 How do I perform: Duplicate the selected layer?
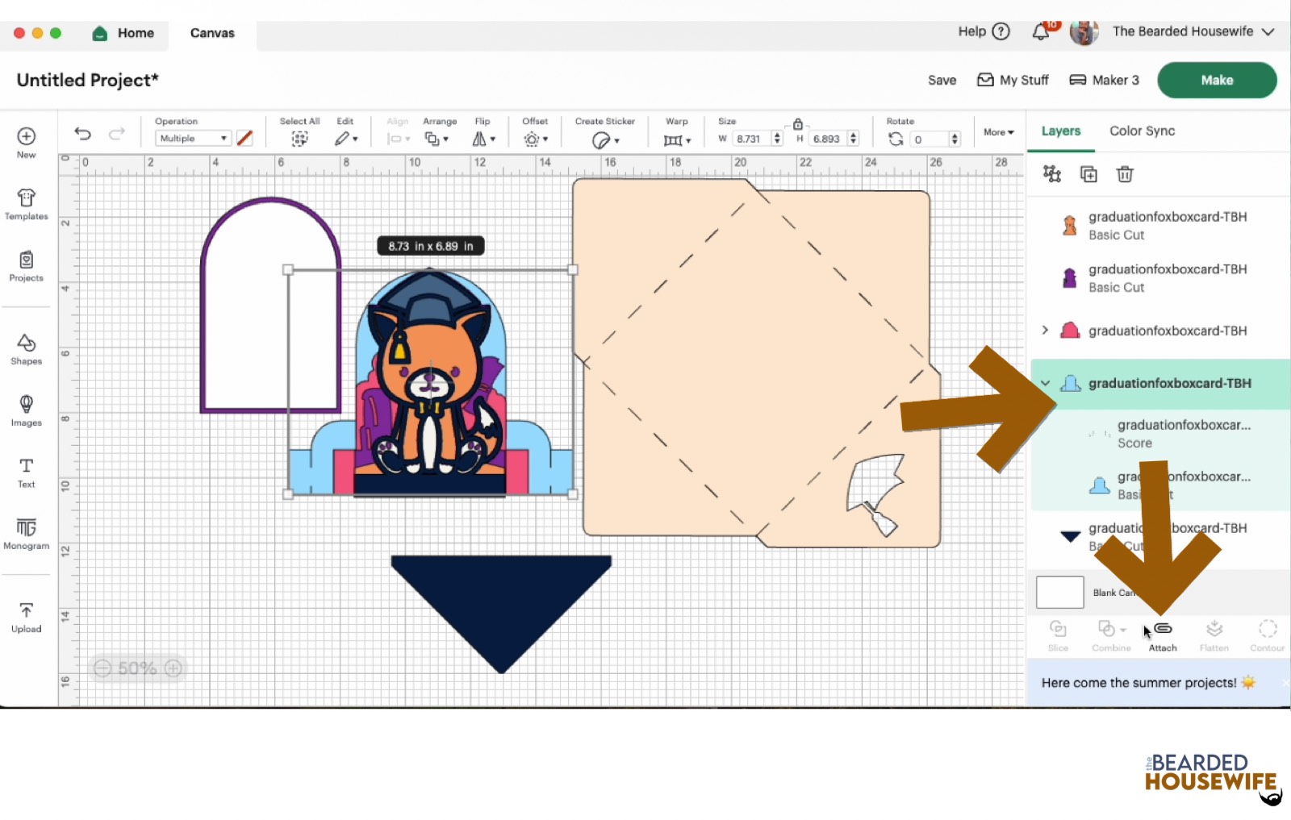coord(1088,174)
